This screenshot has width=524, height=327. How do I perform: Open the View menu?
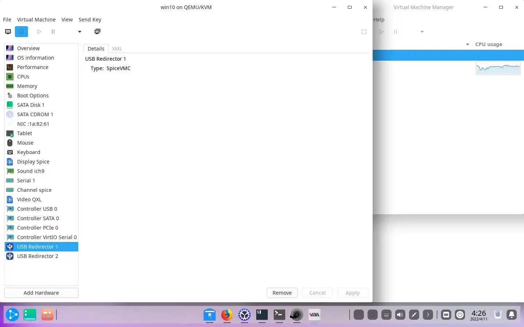67,20
